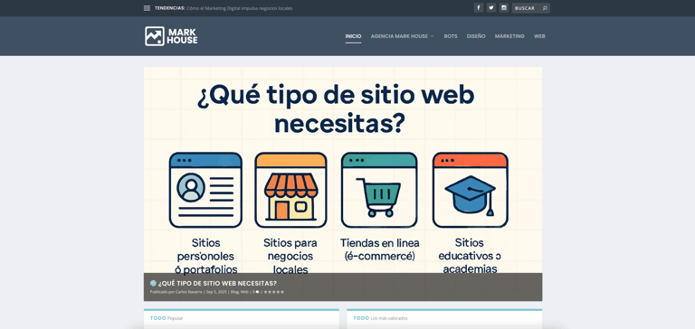695x329 pixels.
Task: Go to Diseño menu item
Action: coord(476,36)
